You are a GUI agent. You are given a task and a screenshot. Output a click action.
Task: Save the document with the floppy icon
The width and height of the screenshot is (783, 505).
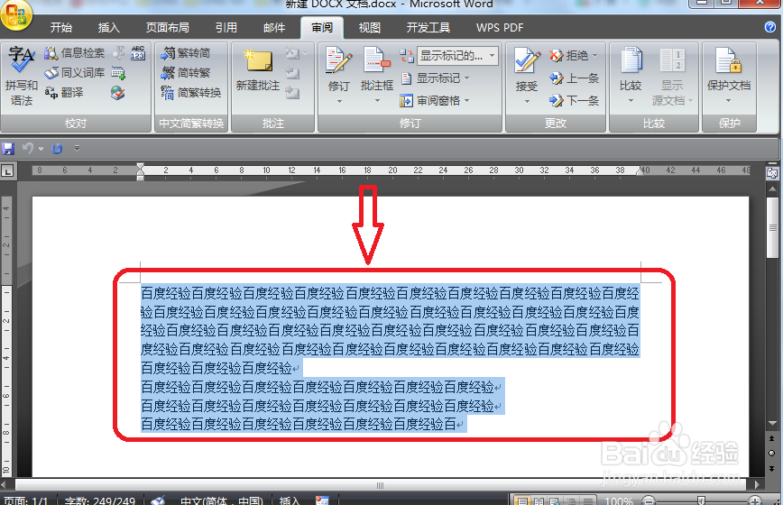tap(8, 148)
